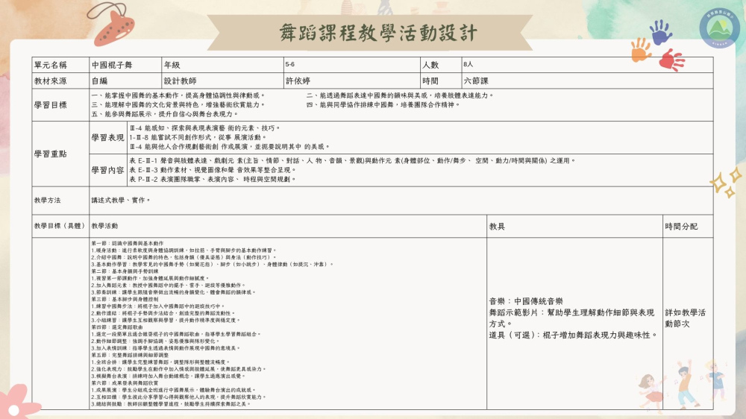Click heading 第四節：選定舞蹈歌曲
The image size is (746, 419).
point(117,327)
